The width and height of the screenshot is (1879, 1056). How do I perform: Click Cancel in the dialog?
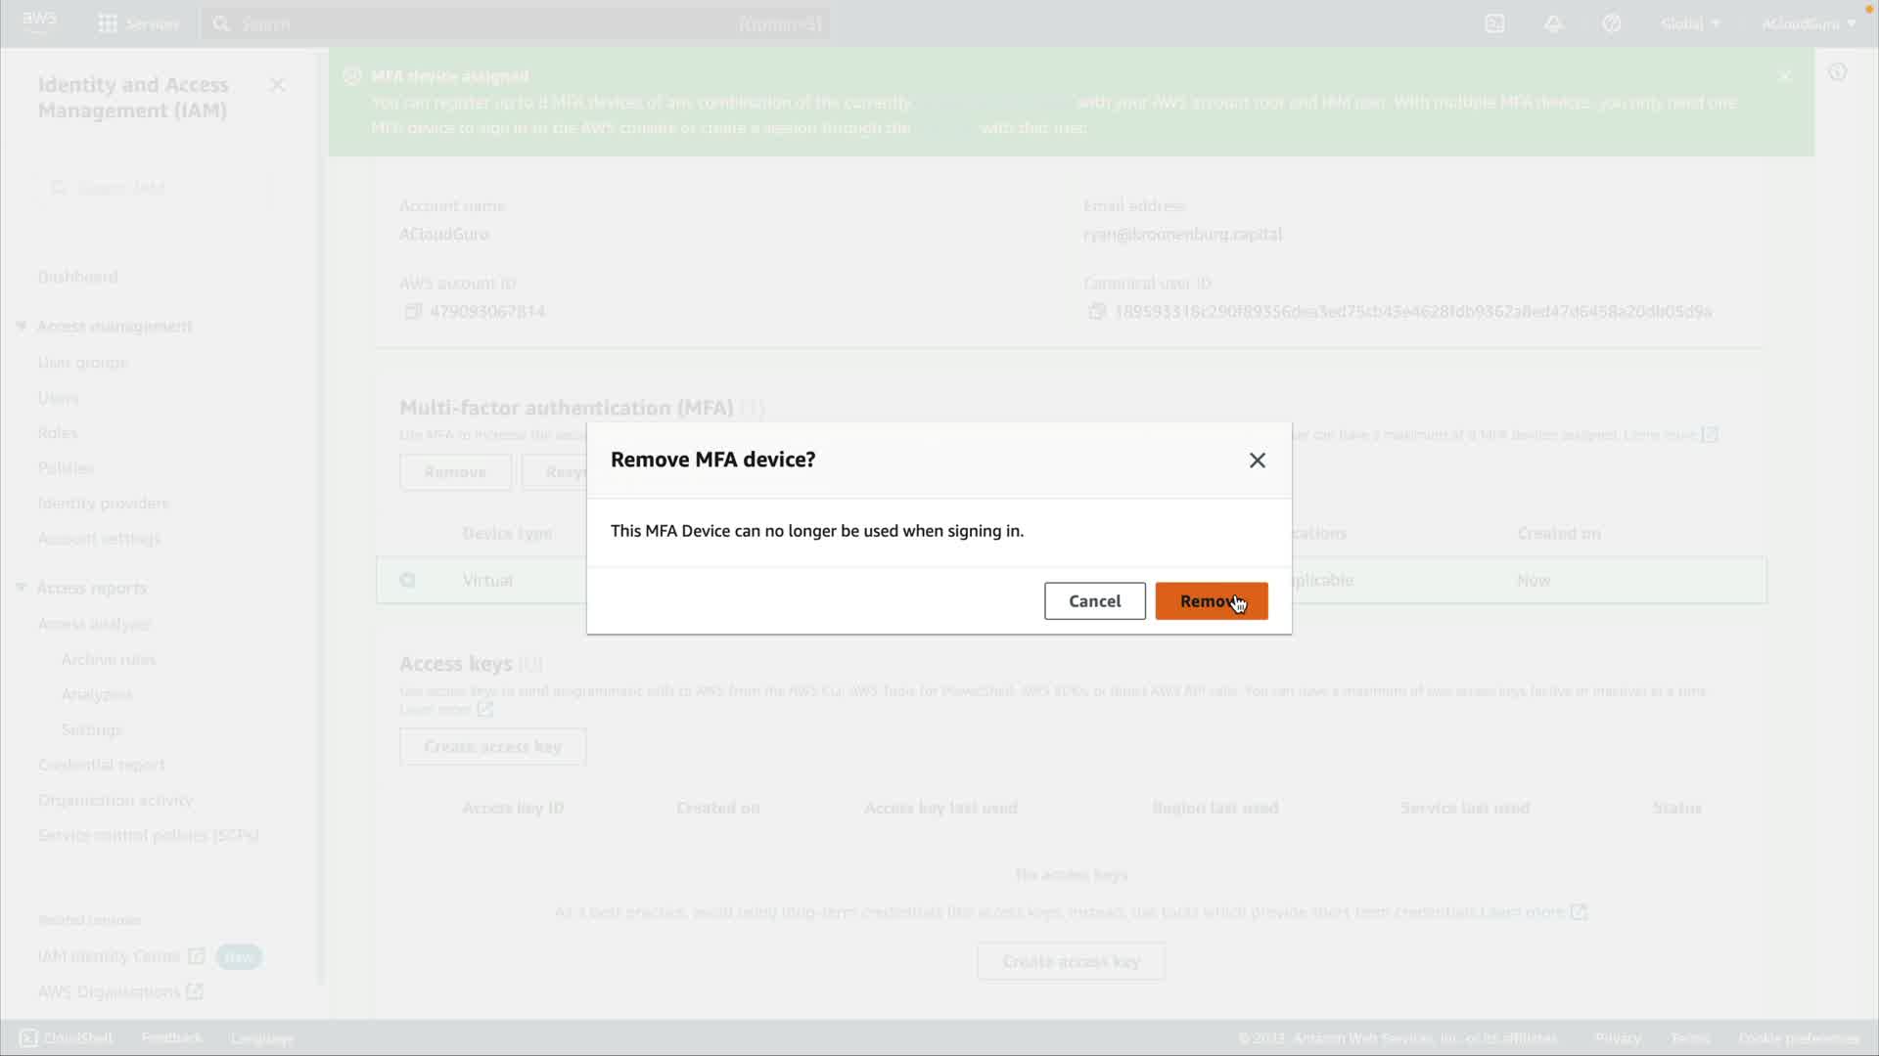click(1094, 601)
